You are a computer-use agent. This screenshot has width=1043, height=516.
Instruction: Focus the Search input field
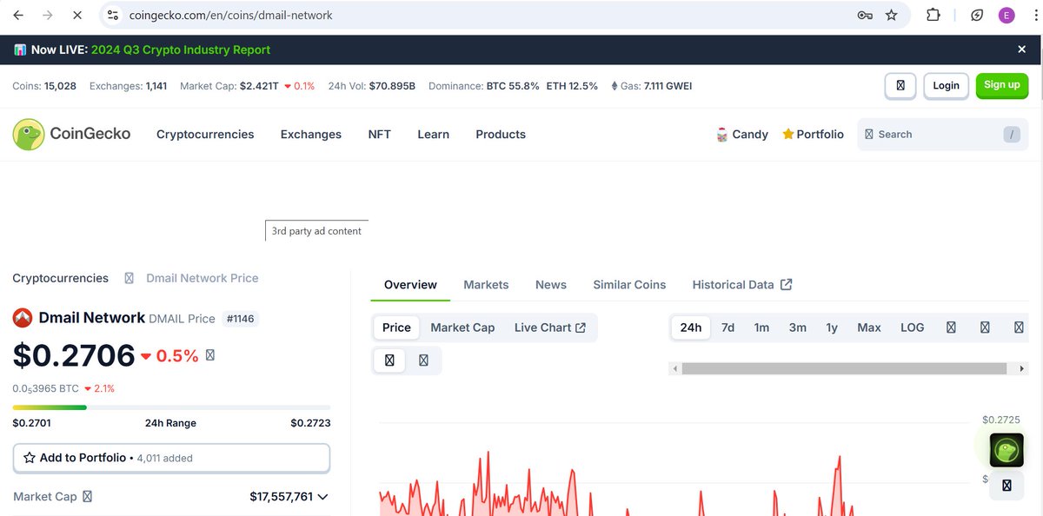(x=942, y=135)
